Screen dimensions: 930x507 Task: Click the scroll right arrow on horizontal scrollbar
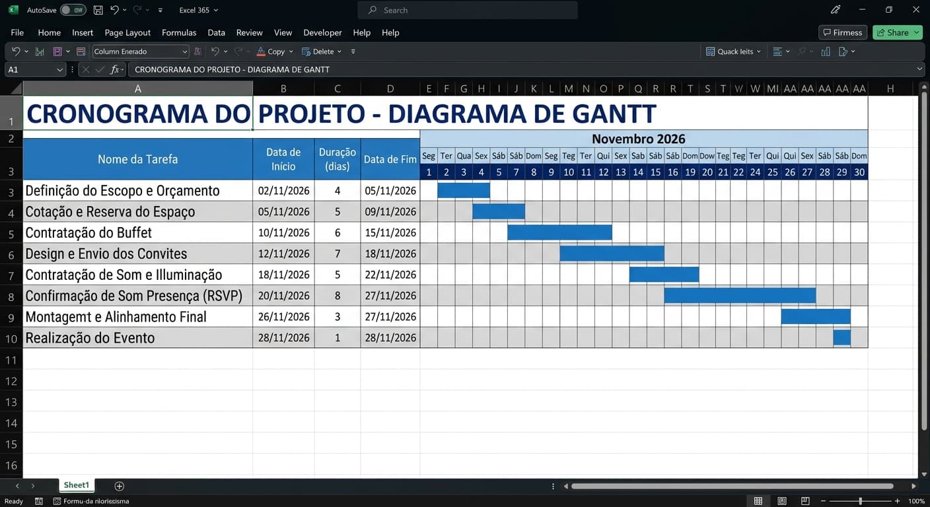pos(913,486)
